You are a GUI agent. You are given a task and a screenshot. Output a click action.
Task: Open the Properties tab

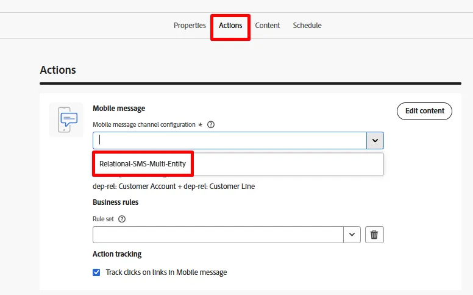click(190, 26)
